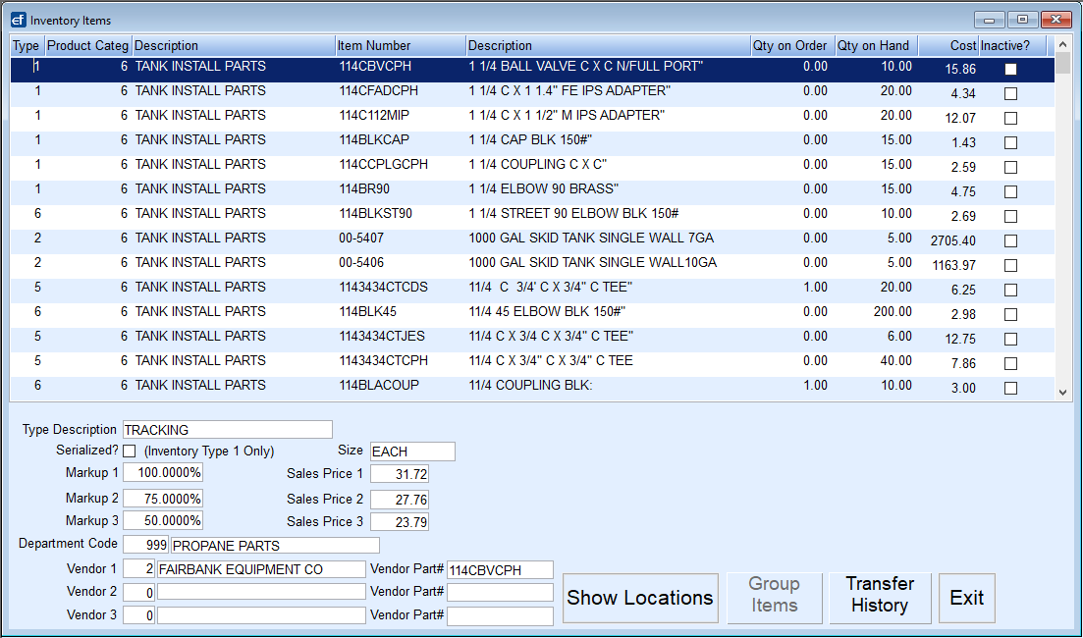Click the Size field showing EACH
The image size is (1083, 638).
tap(412, 452)
